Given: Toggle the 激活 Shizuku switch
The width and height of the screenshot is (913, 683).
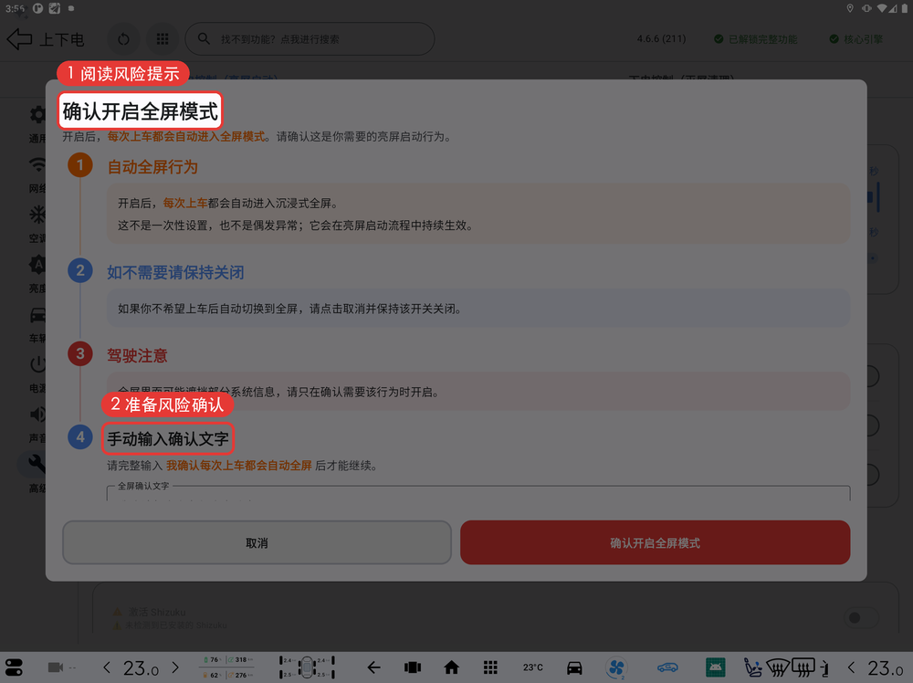Looking at the screenshot, I should click(859, 618).
